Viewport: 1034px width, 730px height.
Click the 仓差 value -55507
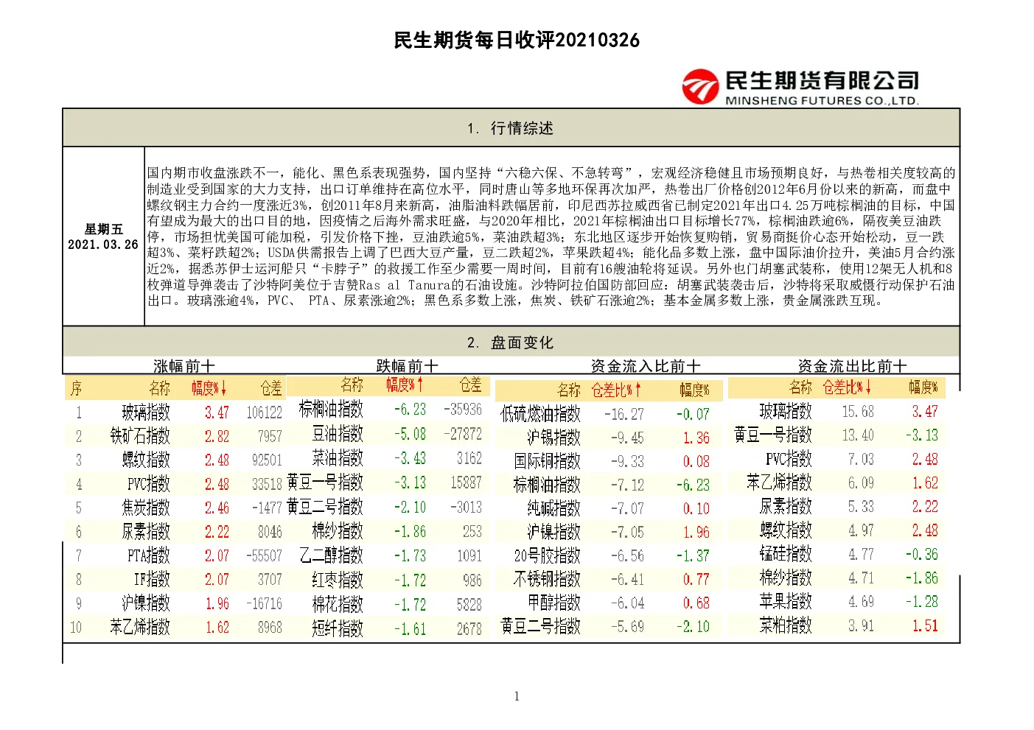click(264, 555)
